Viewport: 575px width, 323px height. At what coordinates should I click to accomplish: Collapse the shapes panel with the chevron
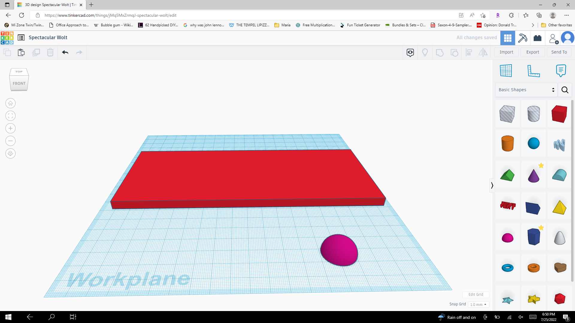click(x=492, y=185)
